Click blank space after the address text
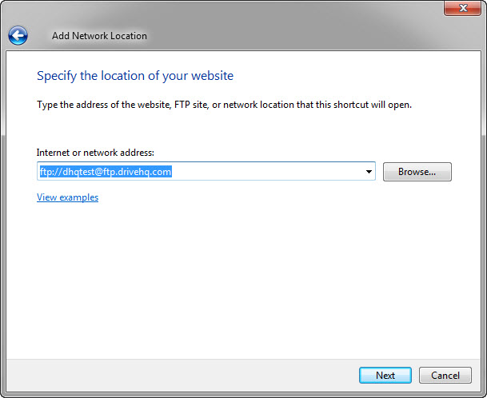This screenshot has height=398, width=487. tap(272, 172)
